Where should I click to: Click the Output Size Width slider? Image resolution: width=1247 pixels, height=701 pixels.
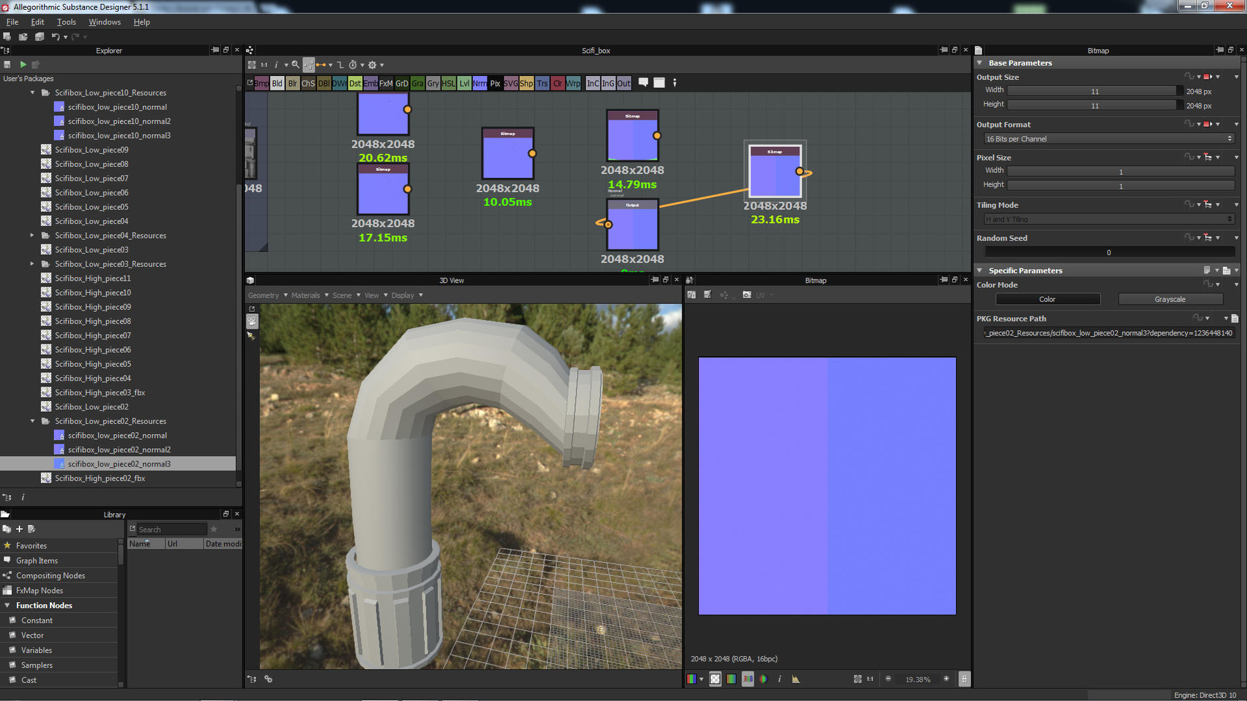pos(1094,92)
